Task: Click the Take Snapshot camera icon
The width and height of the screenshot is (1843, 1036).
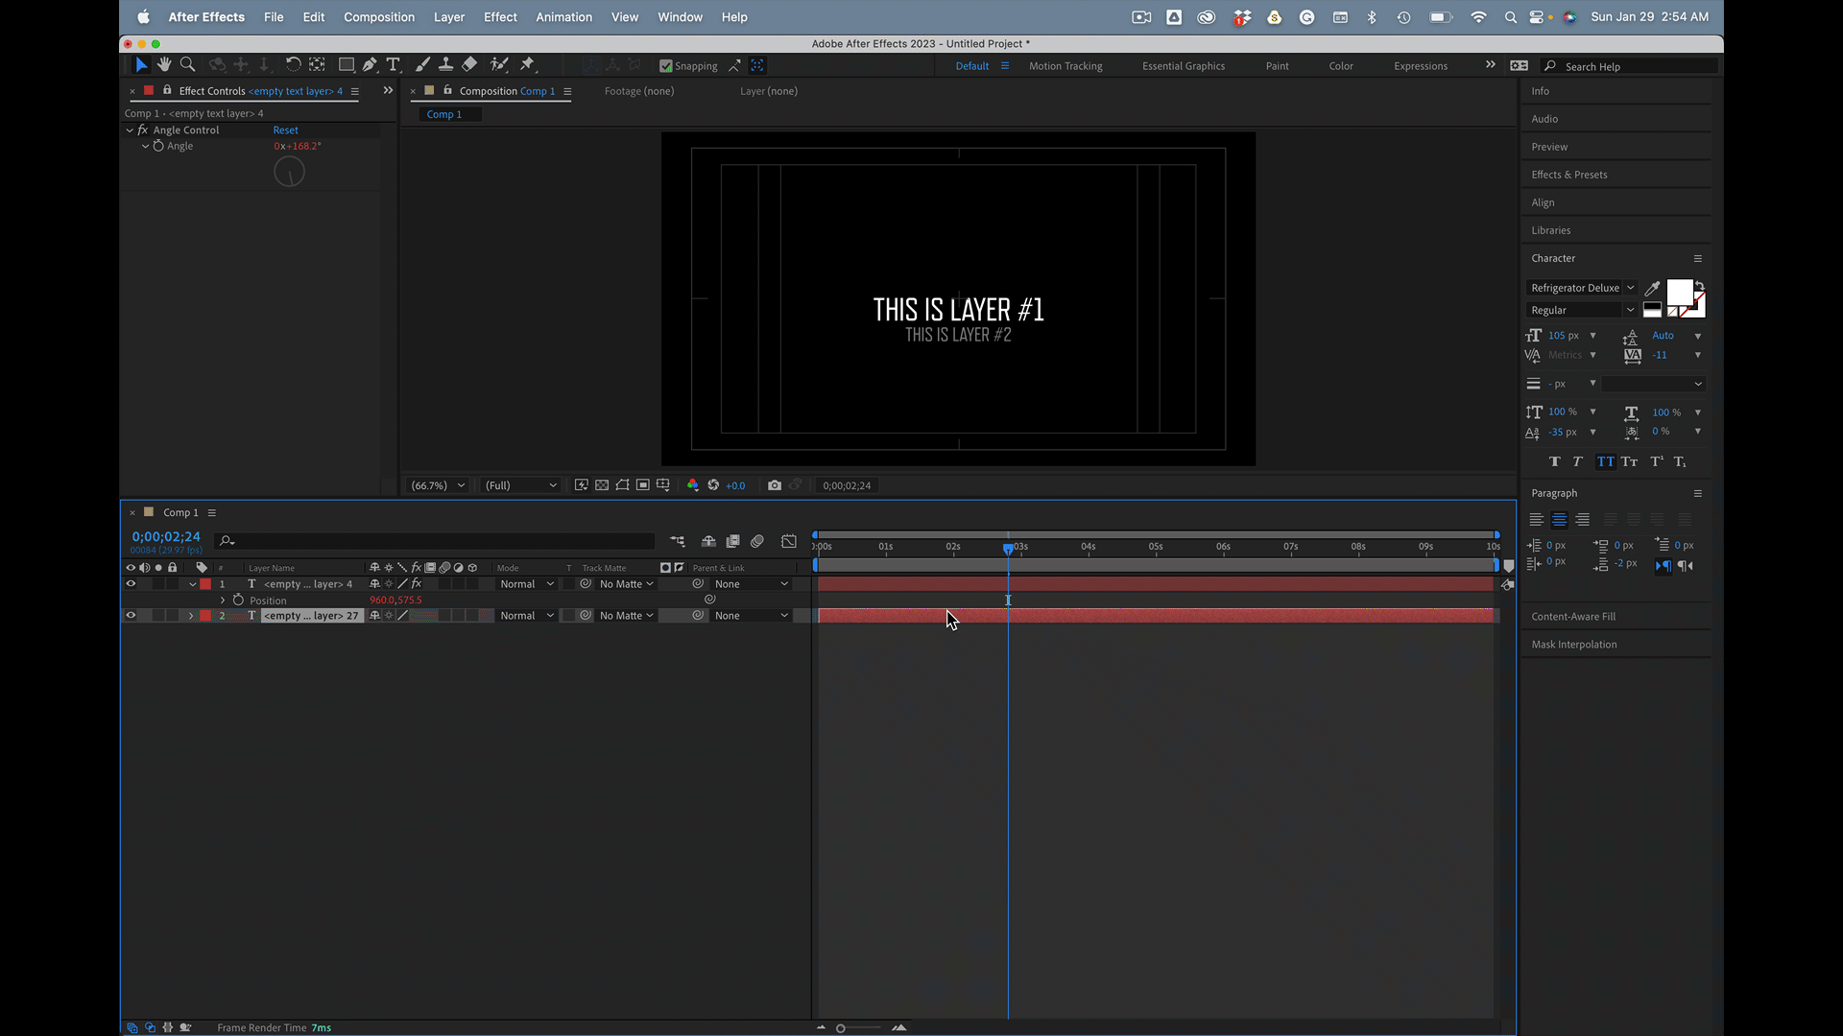Action: click(775, 485)
